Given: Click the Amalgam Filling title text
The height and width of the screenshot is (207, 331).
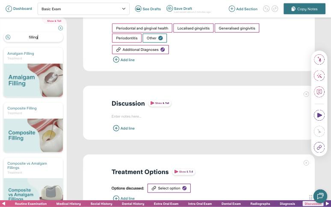Looking at the screenshot, I should [x=21, y=53].
